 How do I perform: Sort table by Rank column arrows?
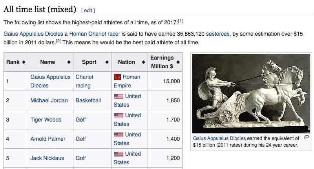[x=24, y=62]
